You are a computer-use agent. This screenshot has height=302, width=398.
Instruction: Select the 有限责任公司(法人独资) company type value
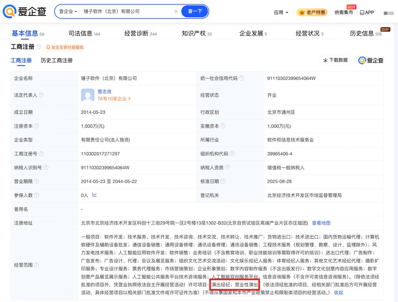tap(105, 140)
